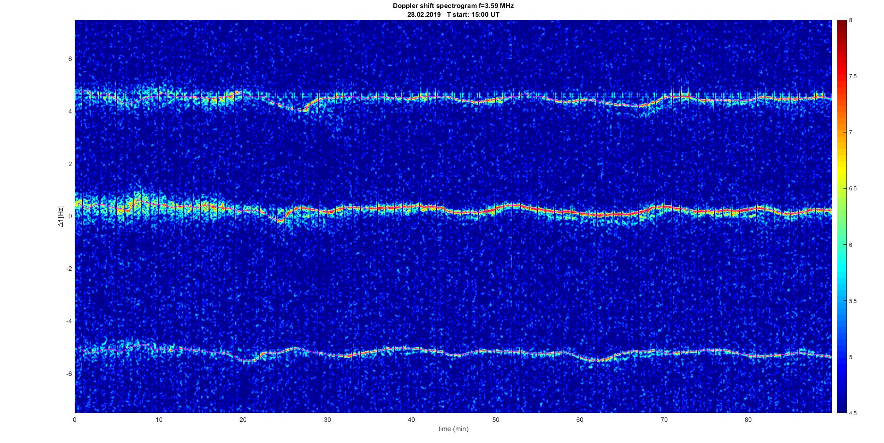Click the x-axis tick label '0'
Screen dimensions: 884x443
[x=75, y=420]
